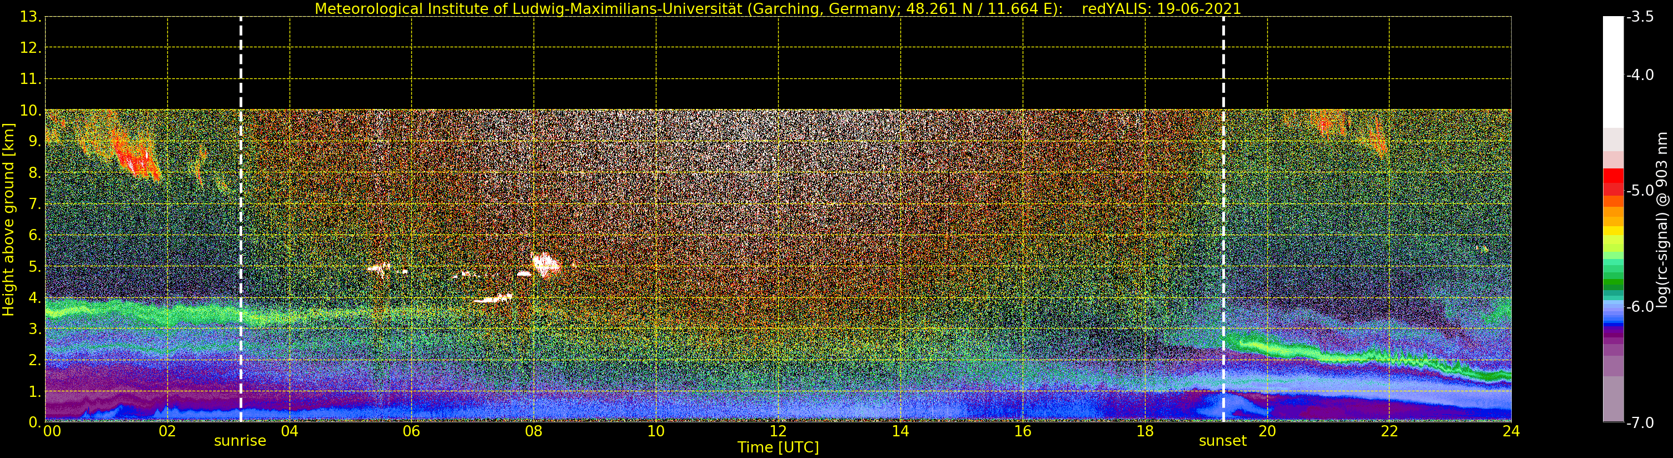Click the plot title mentioning redYALIS: 19-06-2021
The height and width of the screenshot is (458, 1673).
coord(778,9)
